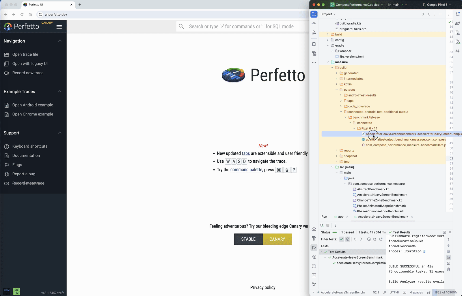
Task: Open the Perfetto hamburger menu
Action: [59, 27]
